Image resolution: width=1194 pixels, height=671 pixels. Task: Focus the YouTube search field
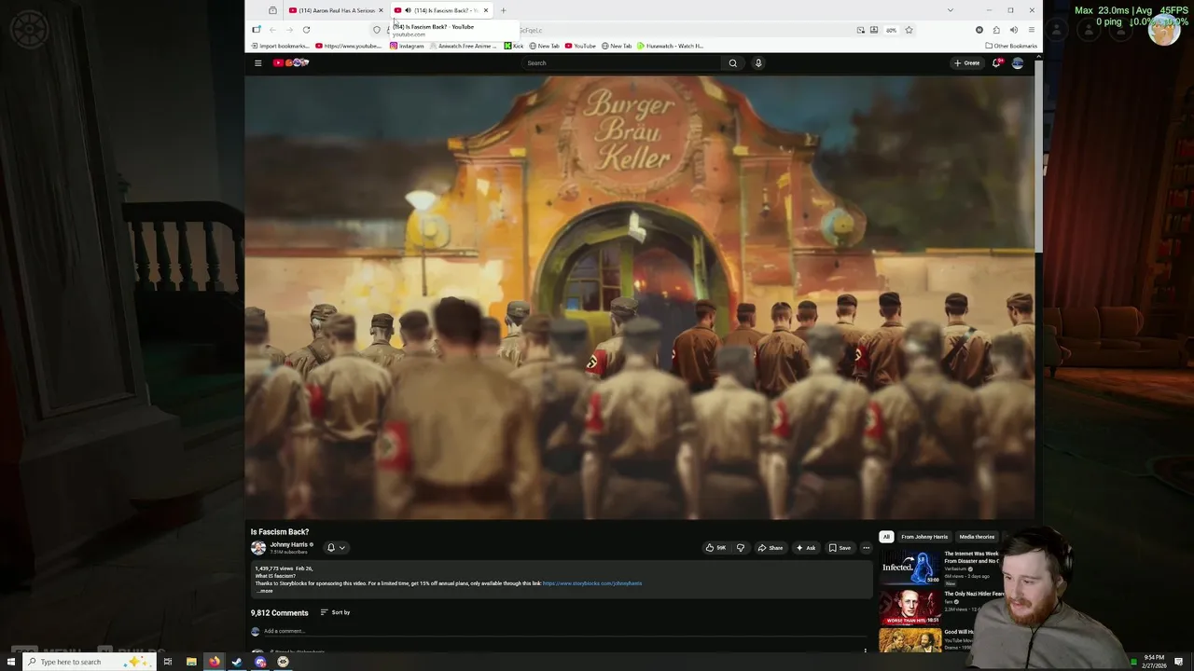tap(621, 63)
